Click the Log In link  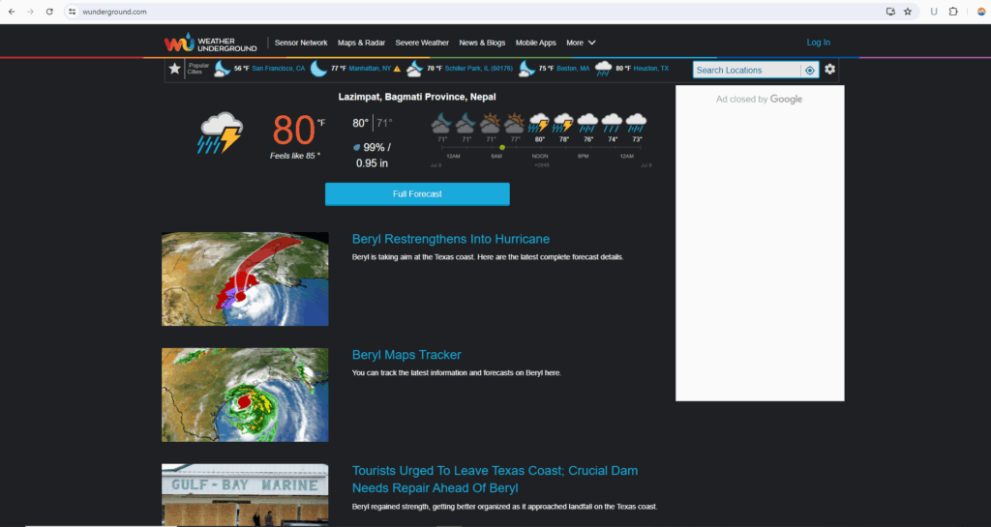(818, 43)
